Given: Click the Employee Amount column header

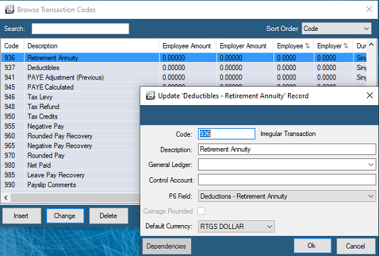Looking at the screenshot, I should (187, 46).
